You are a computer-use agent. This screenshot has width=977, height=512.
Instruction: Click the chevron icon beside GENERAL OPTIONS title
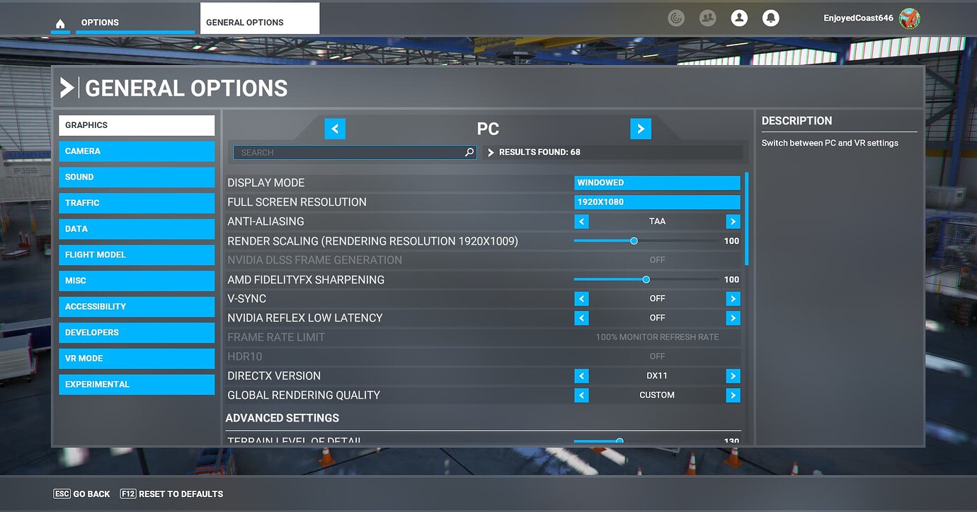[x=68, y=87]
